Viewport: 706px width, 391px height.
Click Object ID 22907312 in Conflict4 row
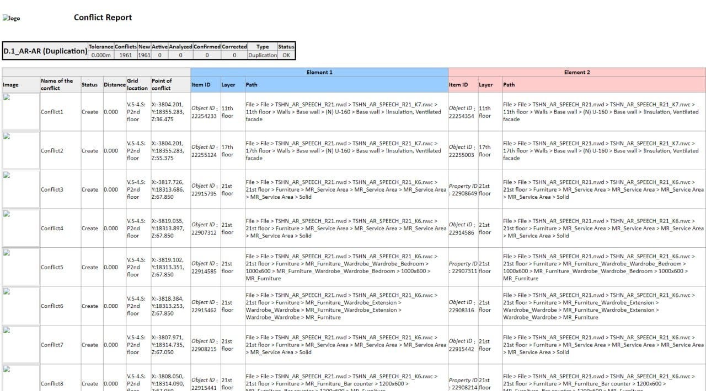[x=205, y=229]
